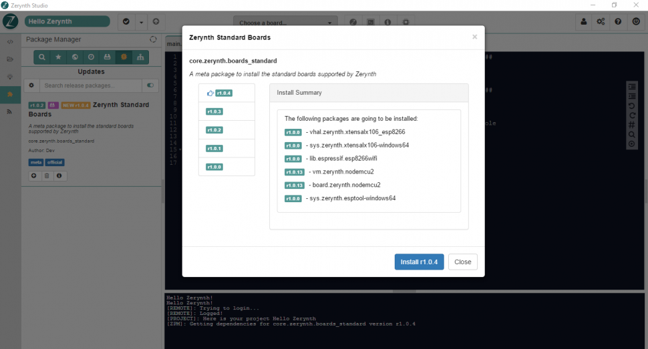Open the news feed RSS sidebar icon
Viewport: 648px width, 349px height.
10,111
